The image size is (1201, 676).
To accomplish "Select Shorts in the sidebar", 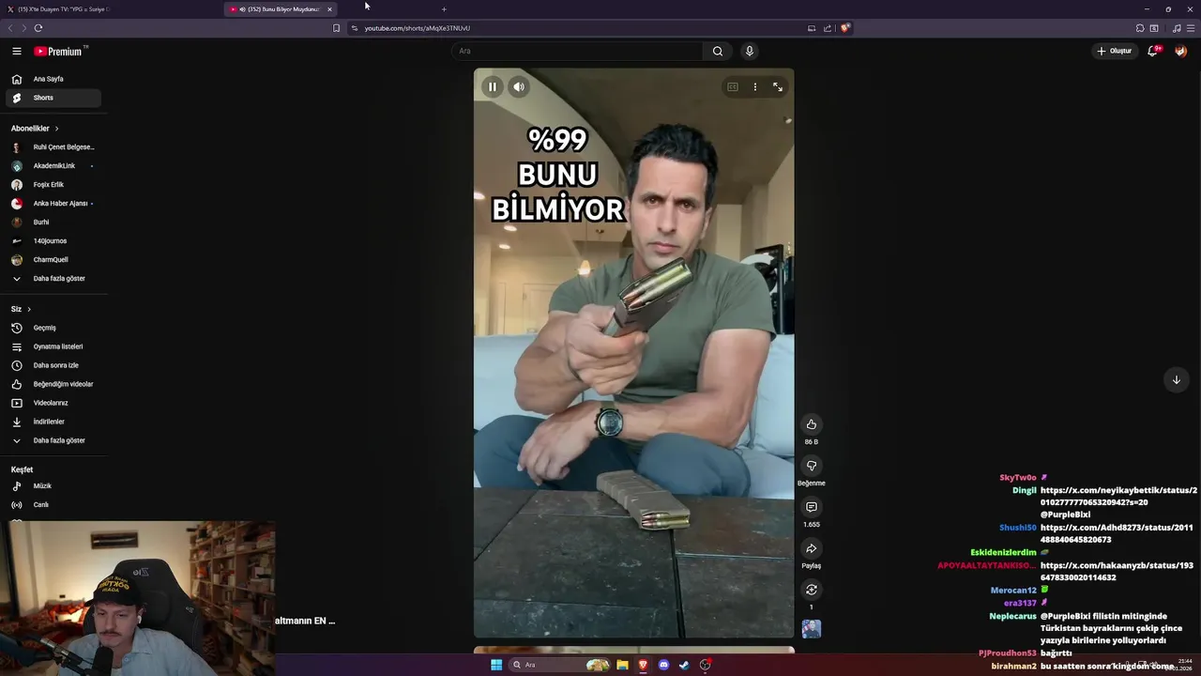I will [x=53, y=98].
